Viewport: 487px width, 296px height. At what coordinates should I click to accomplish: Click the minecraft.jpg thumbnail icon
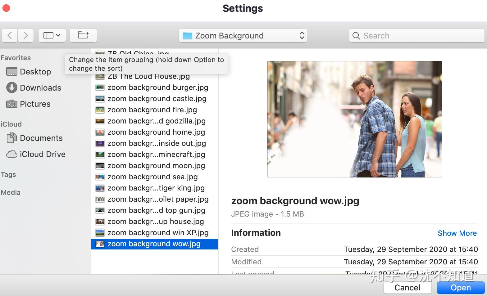pyautogui.click(x=100, y=155)
